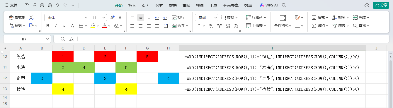Image resolution: width=393 pixels, height=108 pixels.
Task: Open the font name dropdown 宋体
Action: pyautogui.click(x=66, y=18)
